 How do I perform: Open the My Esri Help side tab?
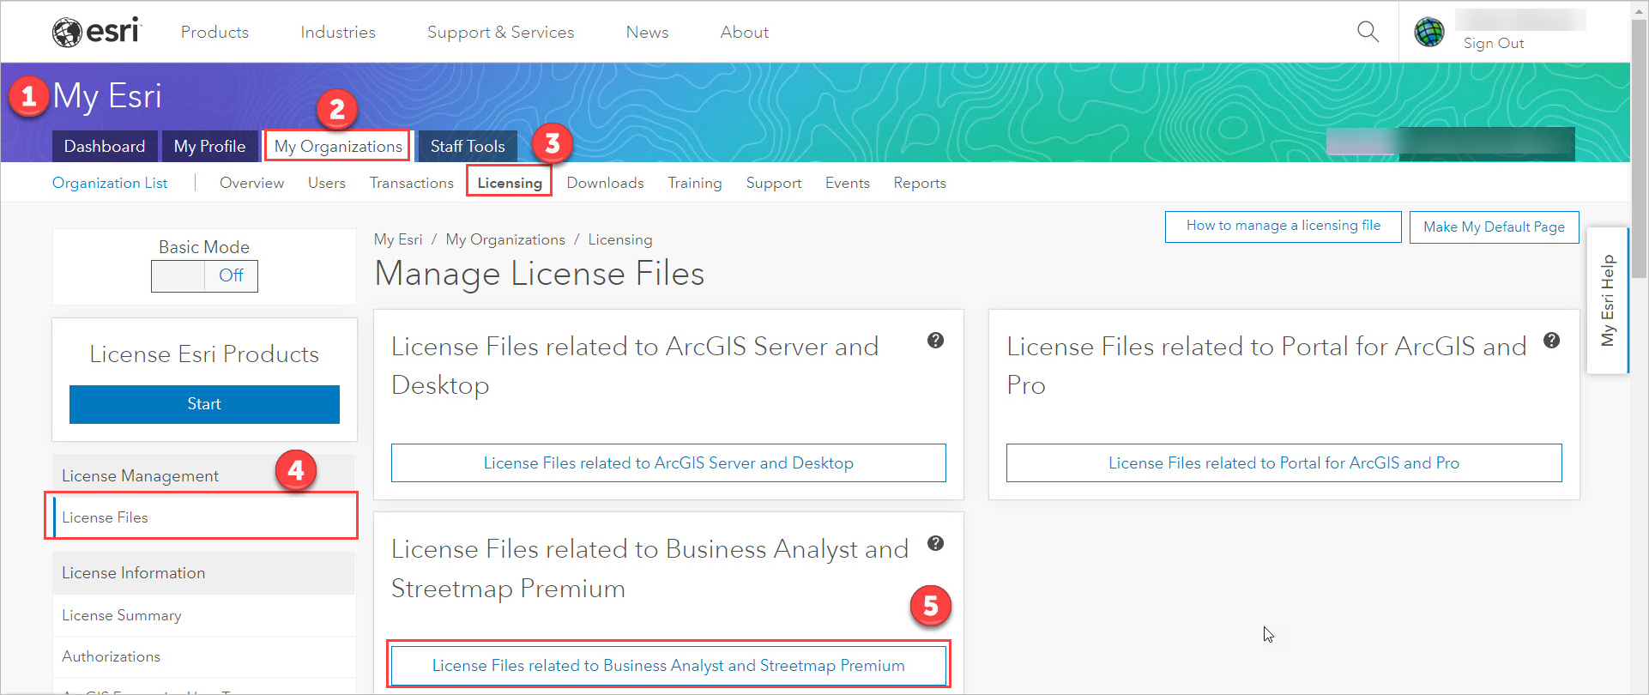(x=1608, y=300)
